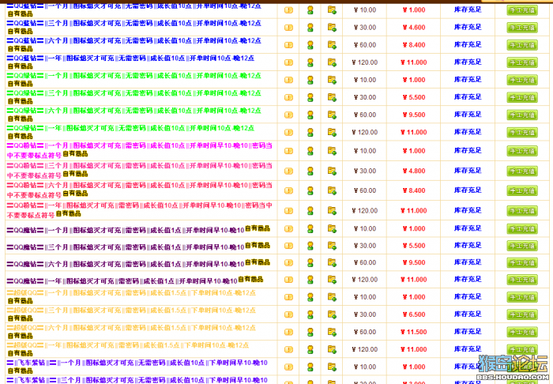Open the QQ绿钻 一年 product link
553x384 pixels.
pos(130,128)
